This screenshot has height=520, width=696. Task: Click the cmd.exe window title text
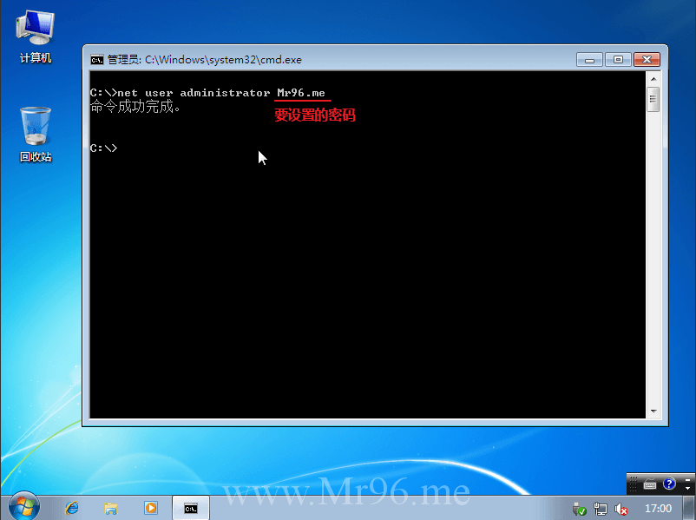click(x=204, y=60)
